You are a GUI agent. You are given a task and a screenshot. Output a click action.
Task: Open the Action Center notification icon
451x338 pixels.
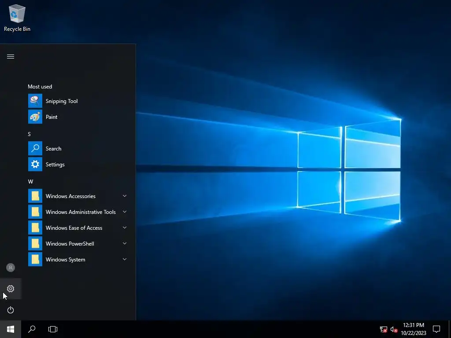click(x=436, y=329)
